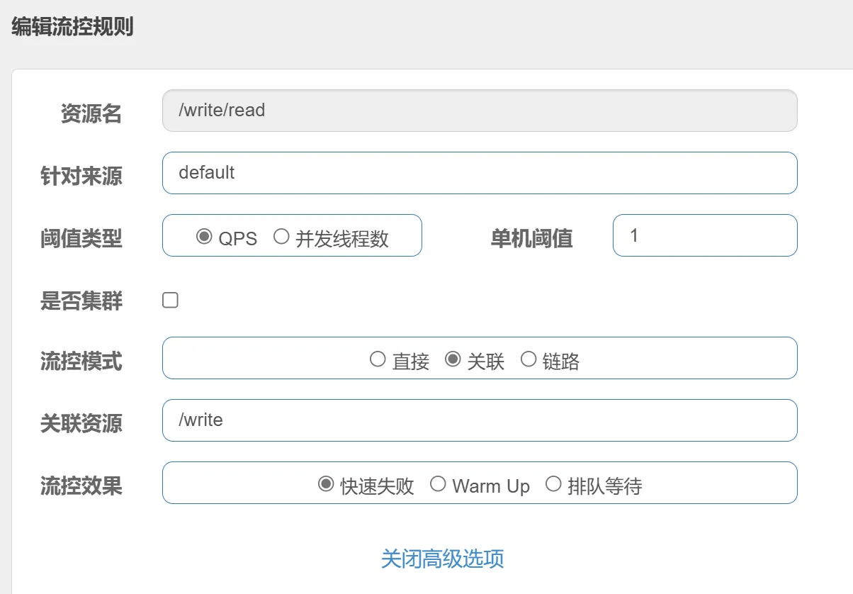Focus the 关联资源 field showing /write
This screenshot has width=853, height=594.
click(480, 420)
